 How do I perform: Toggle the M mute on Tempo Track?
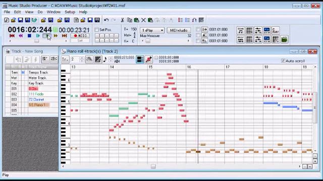(x=23, y=72)
